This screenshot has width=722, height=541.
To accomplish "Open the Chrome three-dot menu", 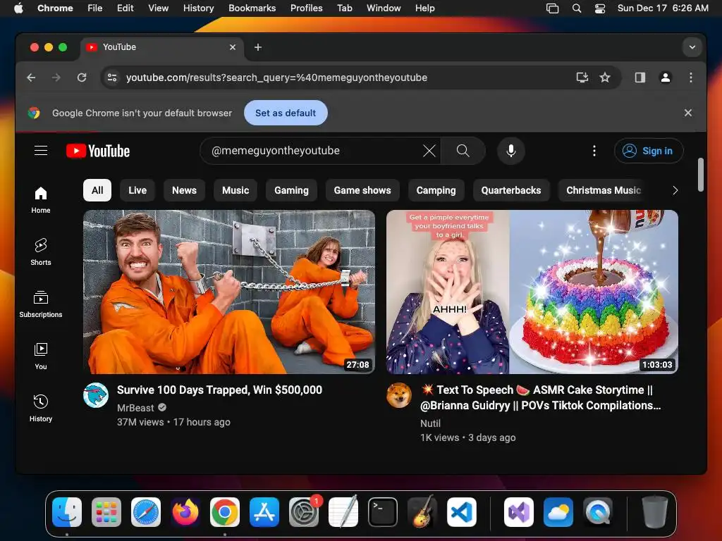I will click(x=691, y=77).
